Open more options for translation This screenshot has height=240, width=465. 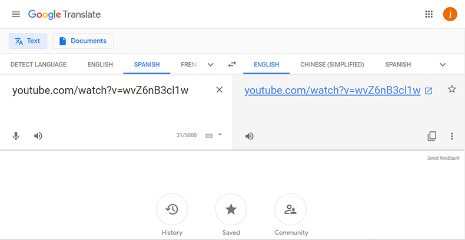pos(451,136)
